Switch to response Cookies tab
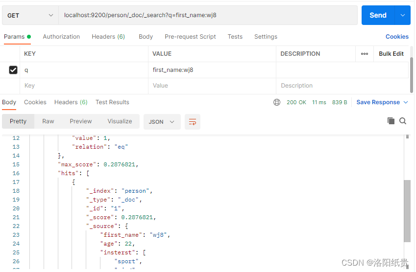 [35, 102]
